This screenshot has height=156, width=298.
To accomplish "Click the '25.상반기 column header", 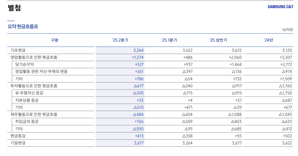I will pos(219,40).
